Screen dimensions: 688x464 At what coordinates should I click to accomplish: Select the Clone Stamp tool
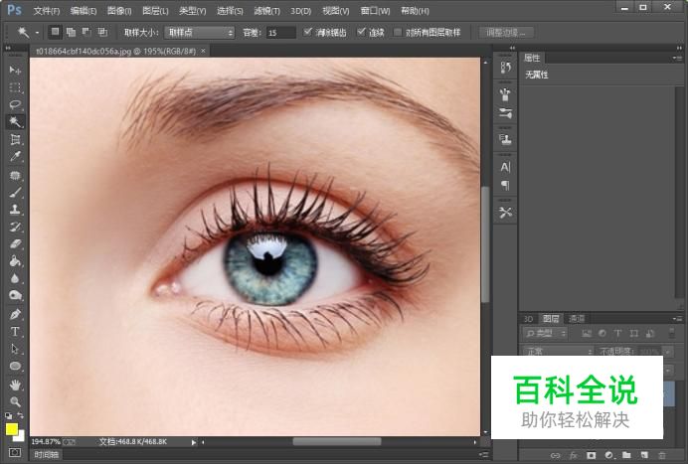click(15, 210)
